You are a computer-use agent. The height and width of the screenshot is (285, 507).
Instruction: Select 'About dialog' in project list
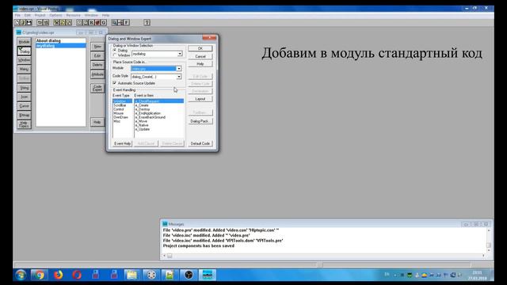[x=61, y=40]
